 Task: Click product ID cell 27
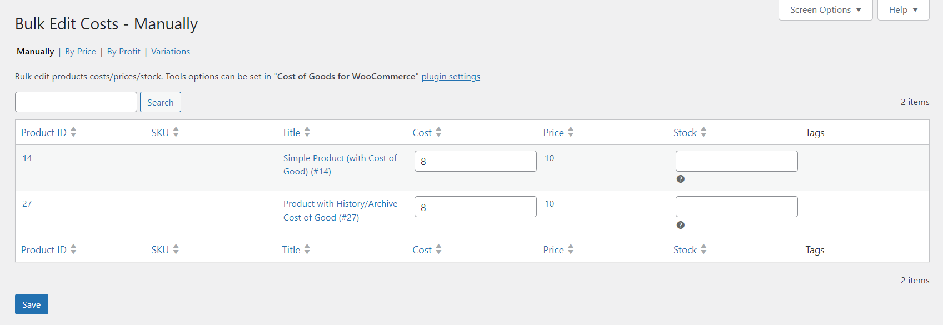[27, 204]
